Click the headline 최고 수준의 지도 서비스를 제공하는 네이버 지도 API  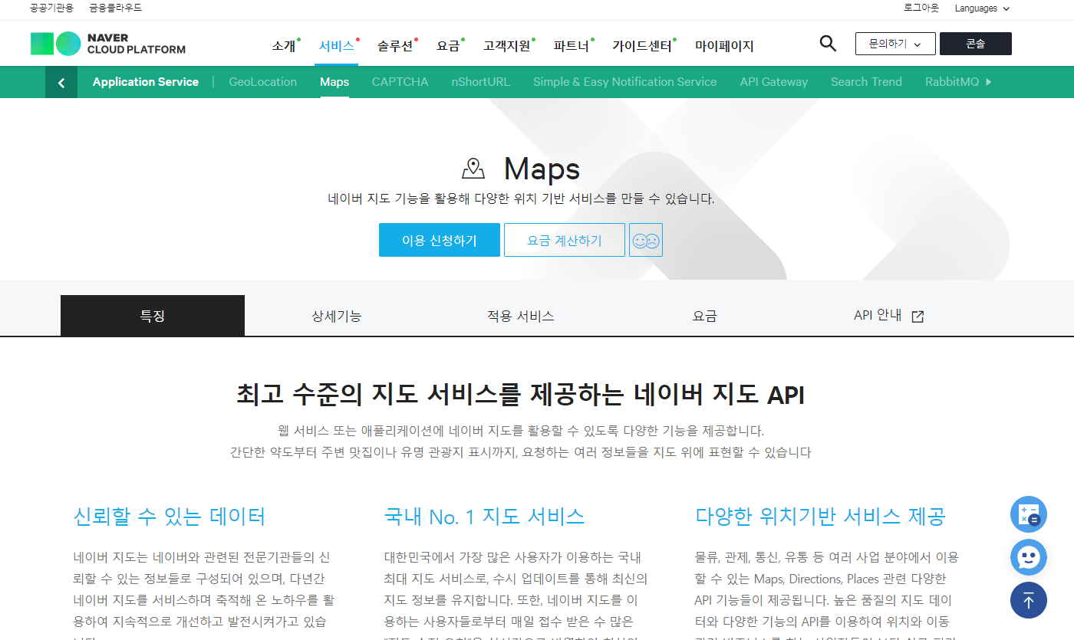point(521,395)
